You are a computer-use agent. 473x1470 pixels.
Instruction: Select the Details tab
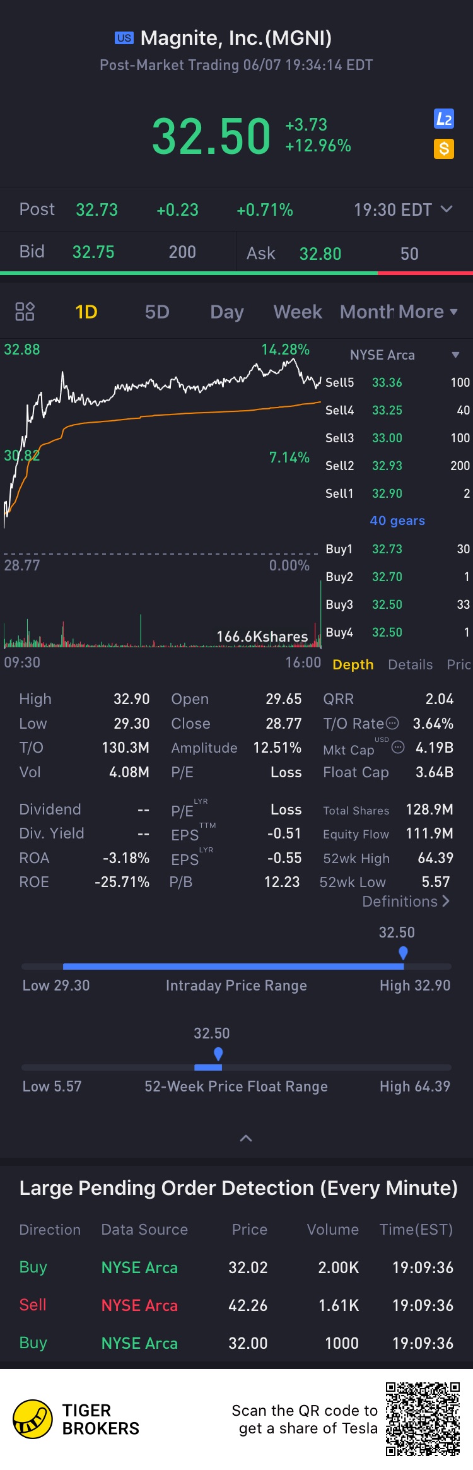pyautogui.click(x=411, y=664)
